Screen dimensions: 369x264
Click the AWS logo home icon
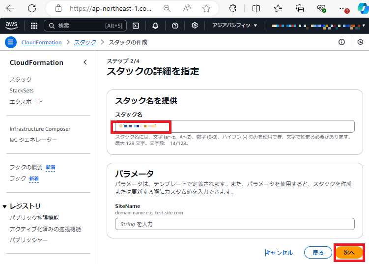point(11,26)
